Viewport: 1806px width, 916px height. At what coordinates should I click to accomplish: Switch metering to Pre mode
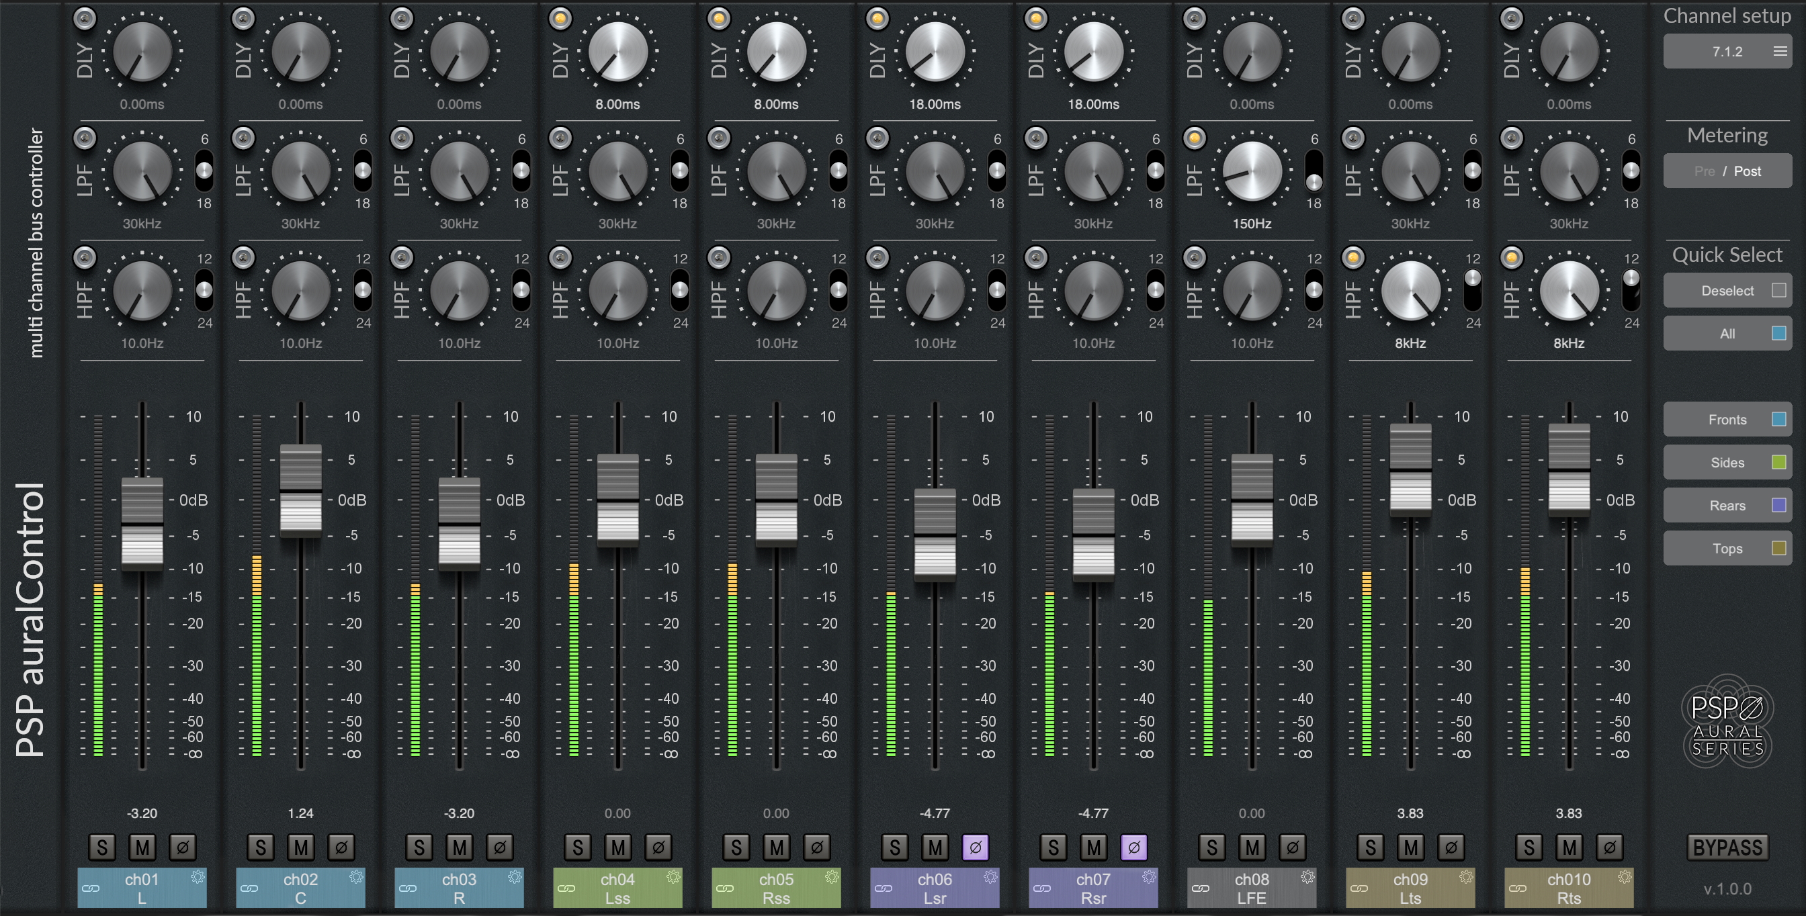tap(1705, 171)
